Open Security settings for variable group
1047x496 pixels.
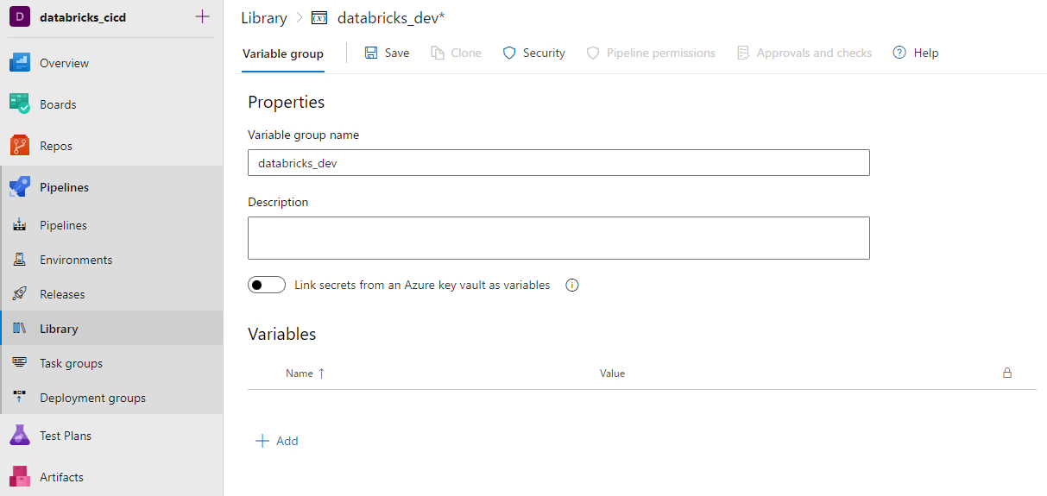pos(533,53)
